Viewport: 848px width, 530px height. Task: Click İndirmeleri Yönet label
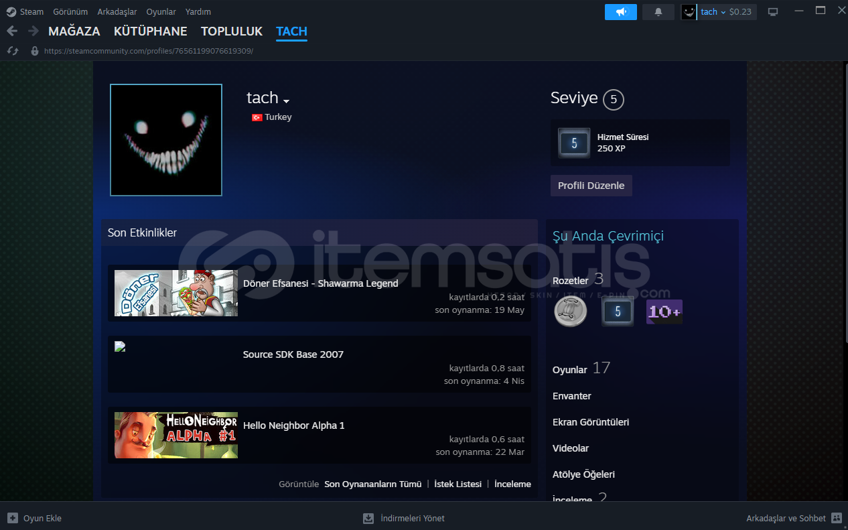click(x=413, y=518)
